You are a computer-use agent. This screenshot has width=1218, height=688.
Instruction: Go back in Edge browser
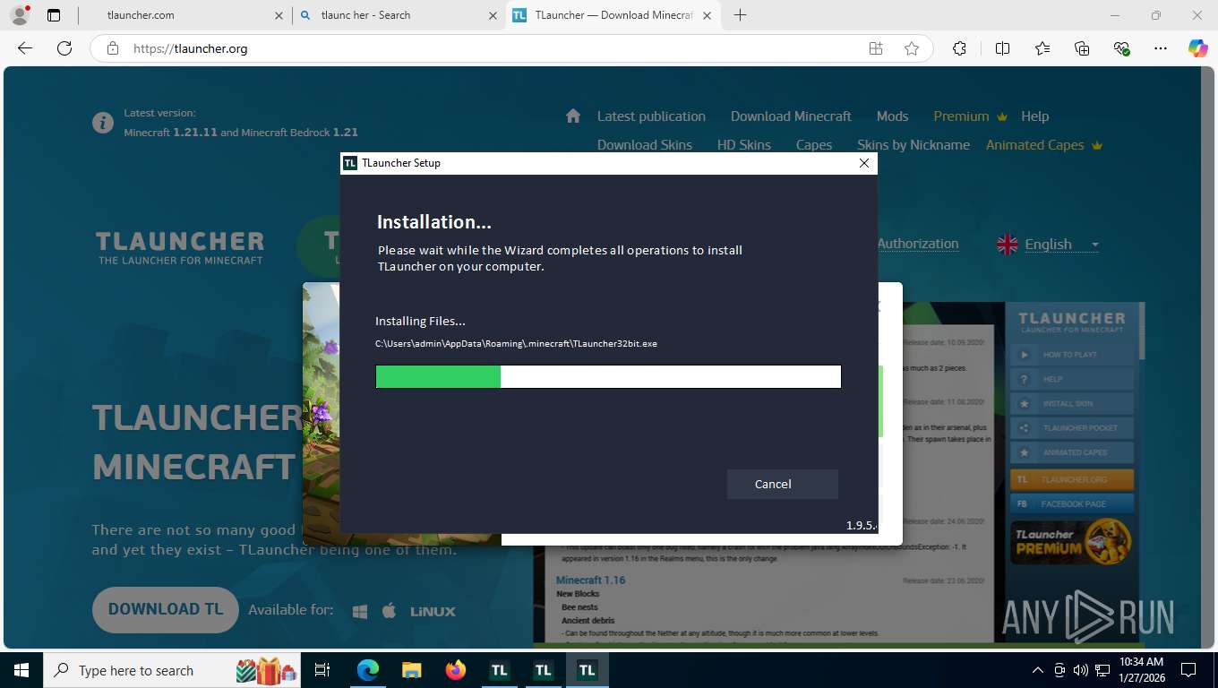25,48
